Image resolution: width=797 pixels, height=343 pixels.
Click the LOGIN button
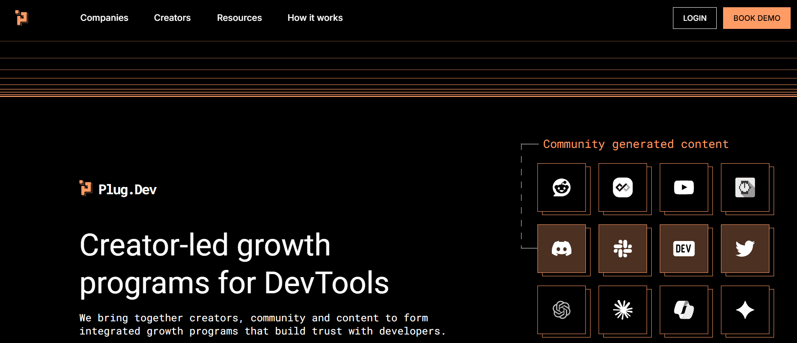[695, 18]
